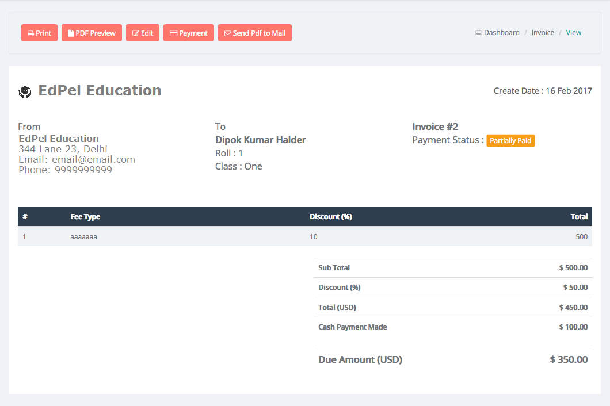Viewport: 610px width, 406px height.
Task: Click the file icon on PDF Preview
Action: click(71, 33)
